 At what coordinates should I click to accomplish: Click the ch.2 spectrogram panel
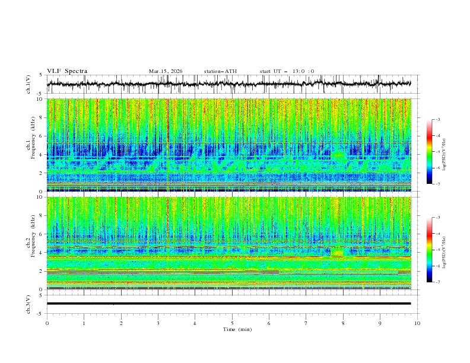pos(228,243)
